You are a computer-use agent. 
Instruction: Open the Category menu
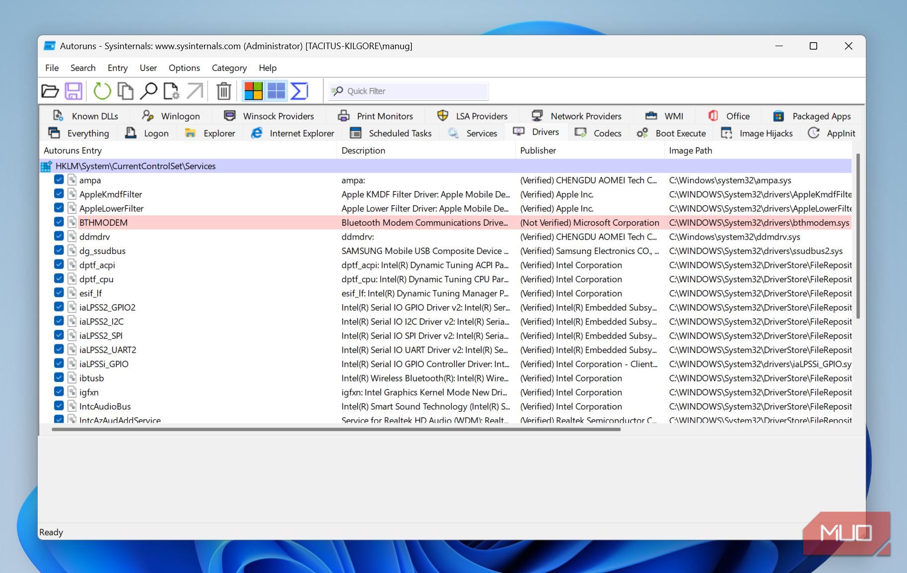(229, 68)
